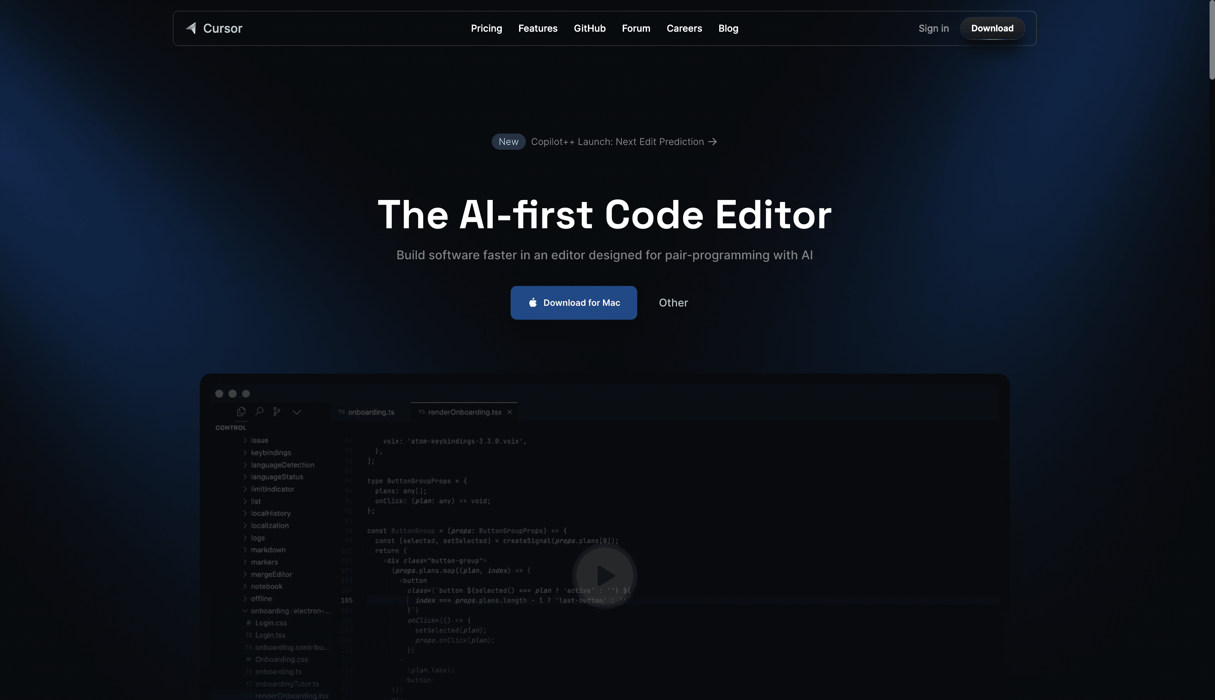The height and width of the screenshot is (700, 1215).
Task: Expand the languageStatus folder
Action: coord(273,477)
